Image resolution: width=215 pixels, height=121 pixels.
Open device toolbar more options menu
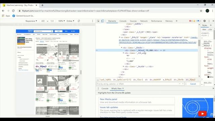(x=93, y=21)
